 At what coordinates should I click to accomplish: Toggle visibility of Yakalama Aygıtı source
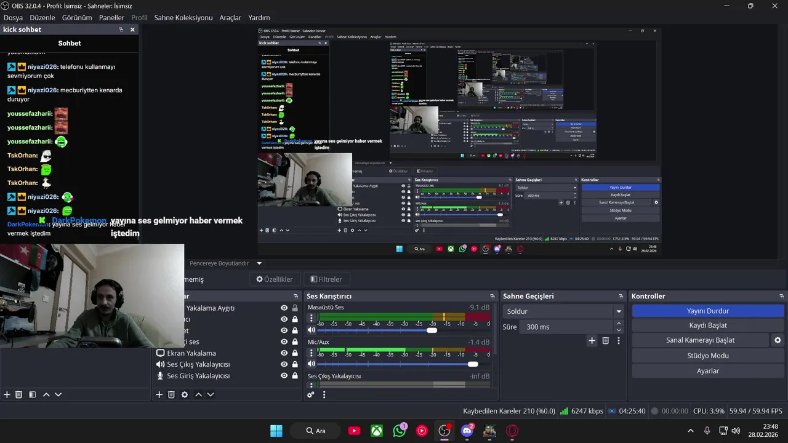coord(284,308)
